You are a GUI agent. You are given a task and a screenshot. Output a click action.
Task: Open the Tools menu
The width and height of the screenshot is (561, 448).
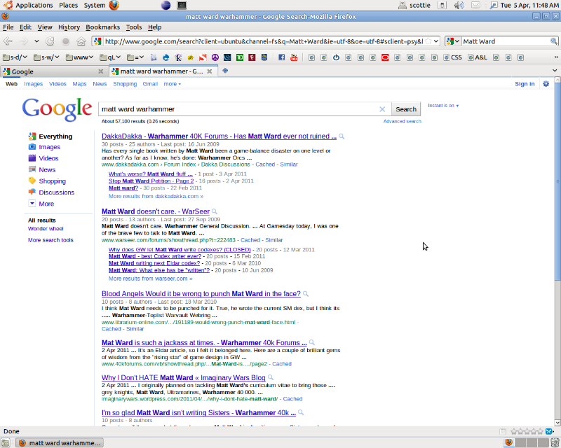[134, 27]
